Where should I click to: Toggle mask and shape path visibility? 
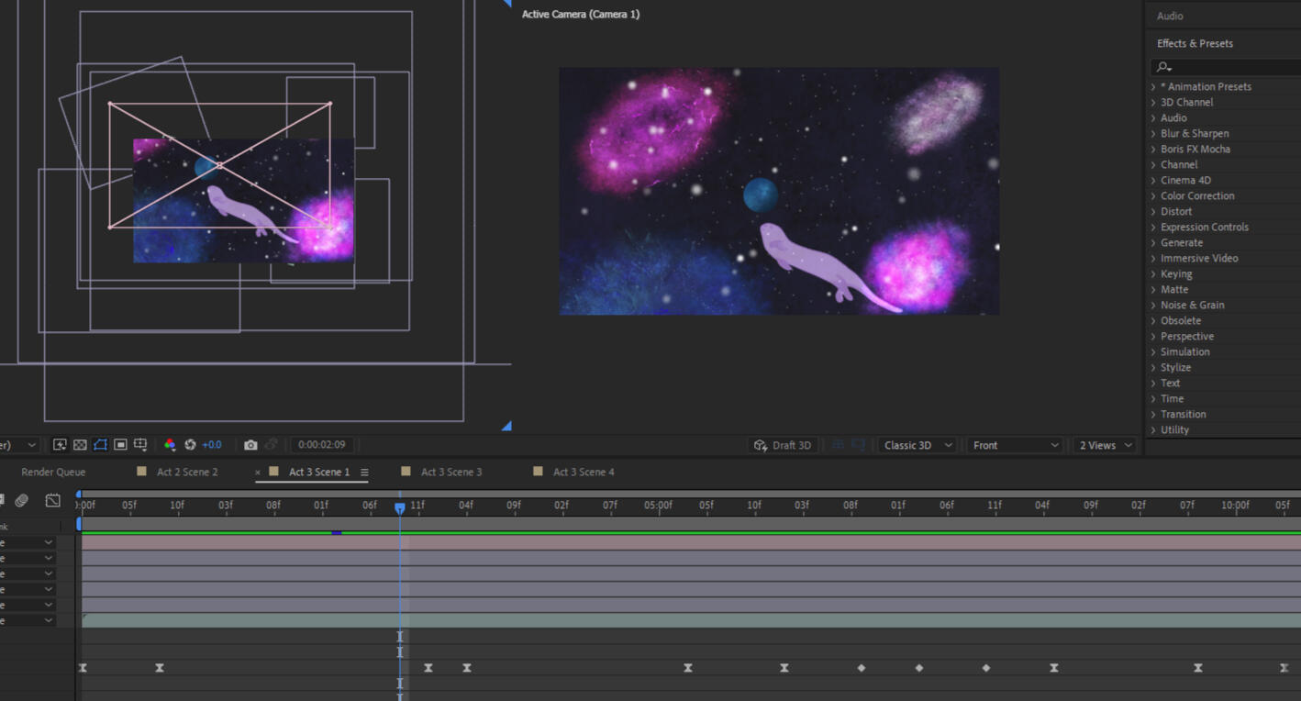100,445
